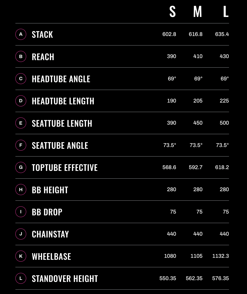Viewport: 247px width, 294px height.
Task: Select the circled G Toptube Effective icon
Action: click(21, 168)
